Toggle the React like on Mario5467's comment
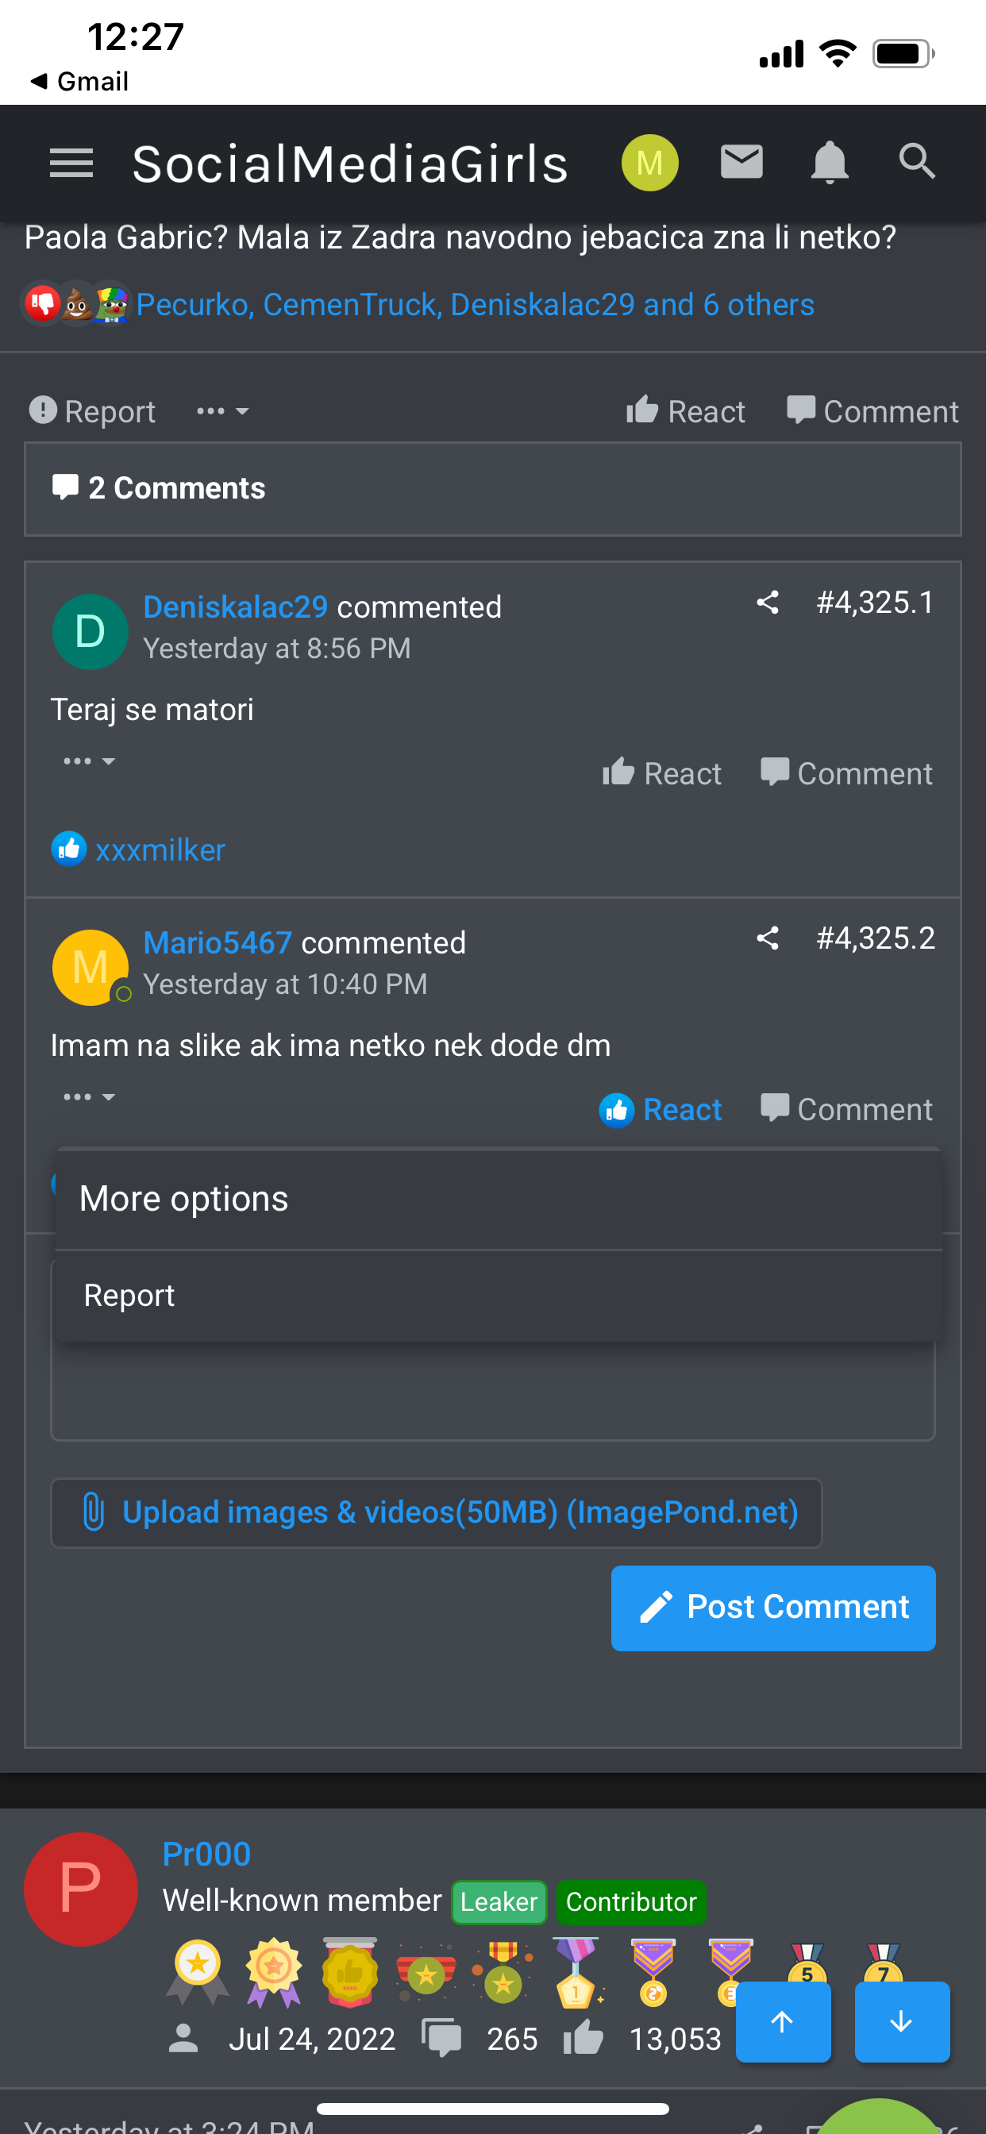 pyautogui.click(x=661, y=1109)
